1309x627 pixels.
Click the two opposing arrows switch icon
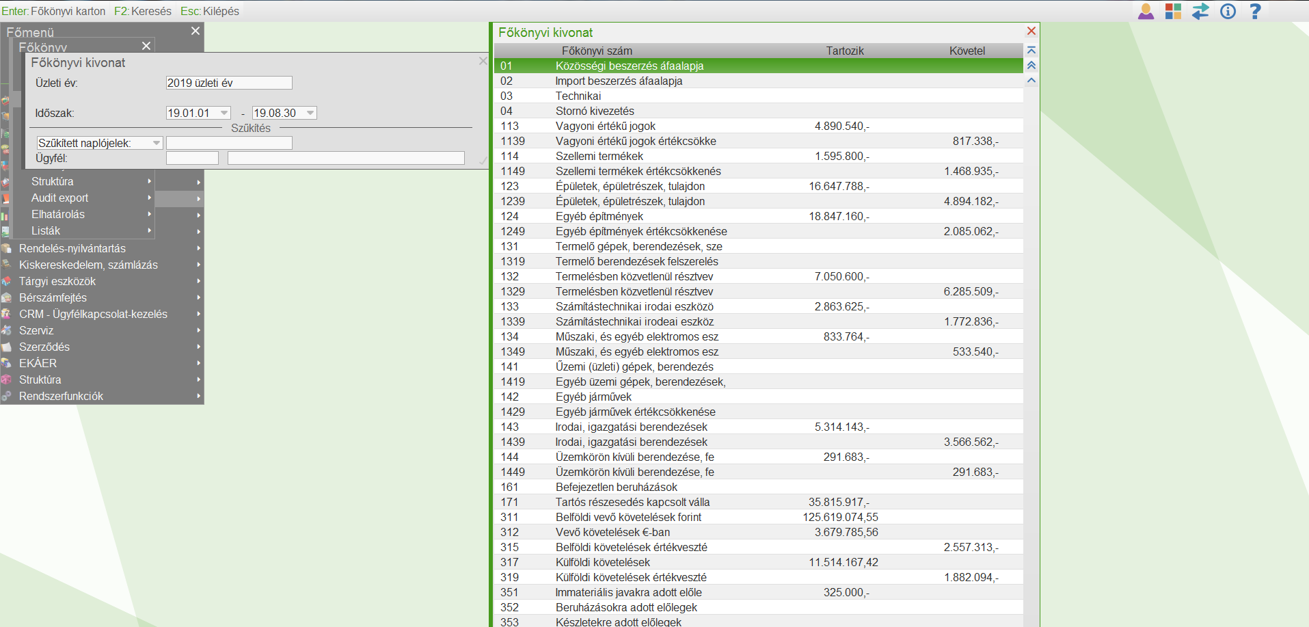point(1200,12)
